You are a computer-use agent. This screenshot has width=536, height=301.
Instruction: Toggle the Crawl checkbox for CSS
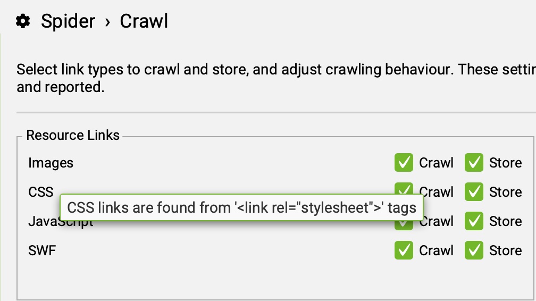[x=404, y=187]
